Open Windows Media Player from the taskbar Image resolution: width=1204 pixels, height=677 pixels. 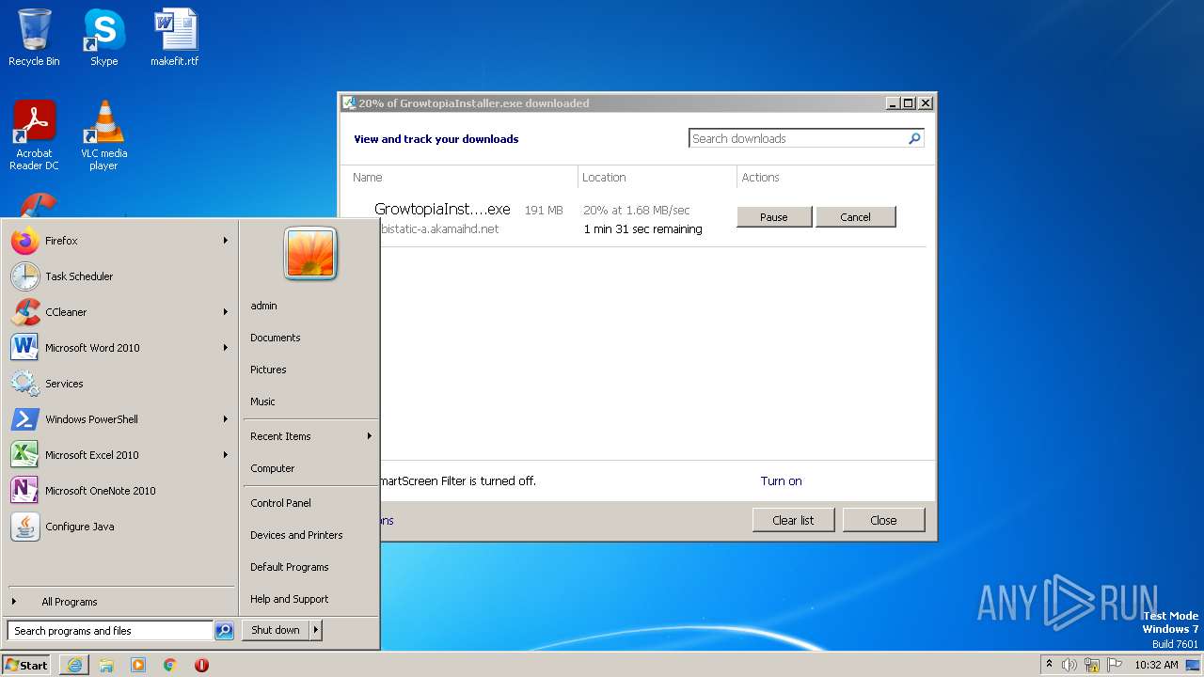coord(138,665)
